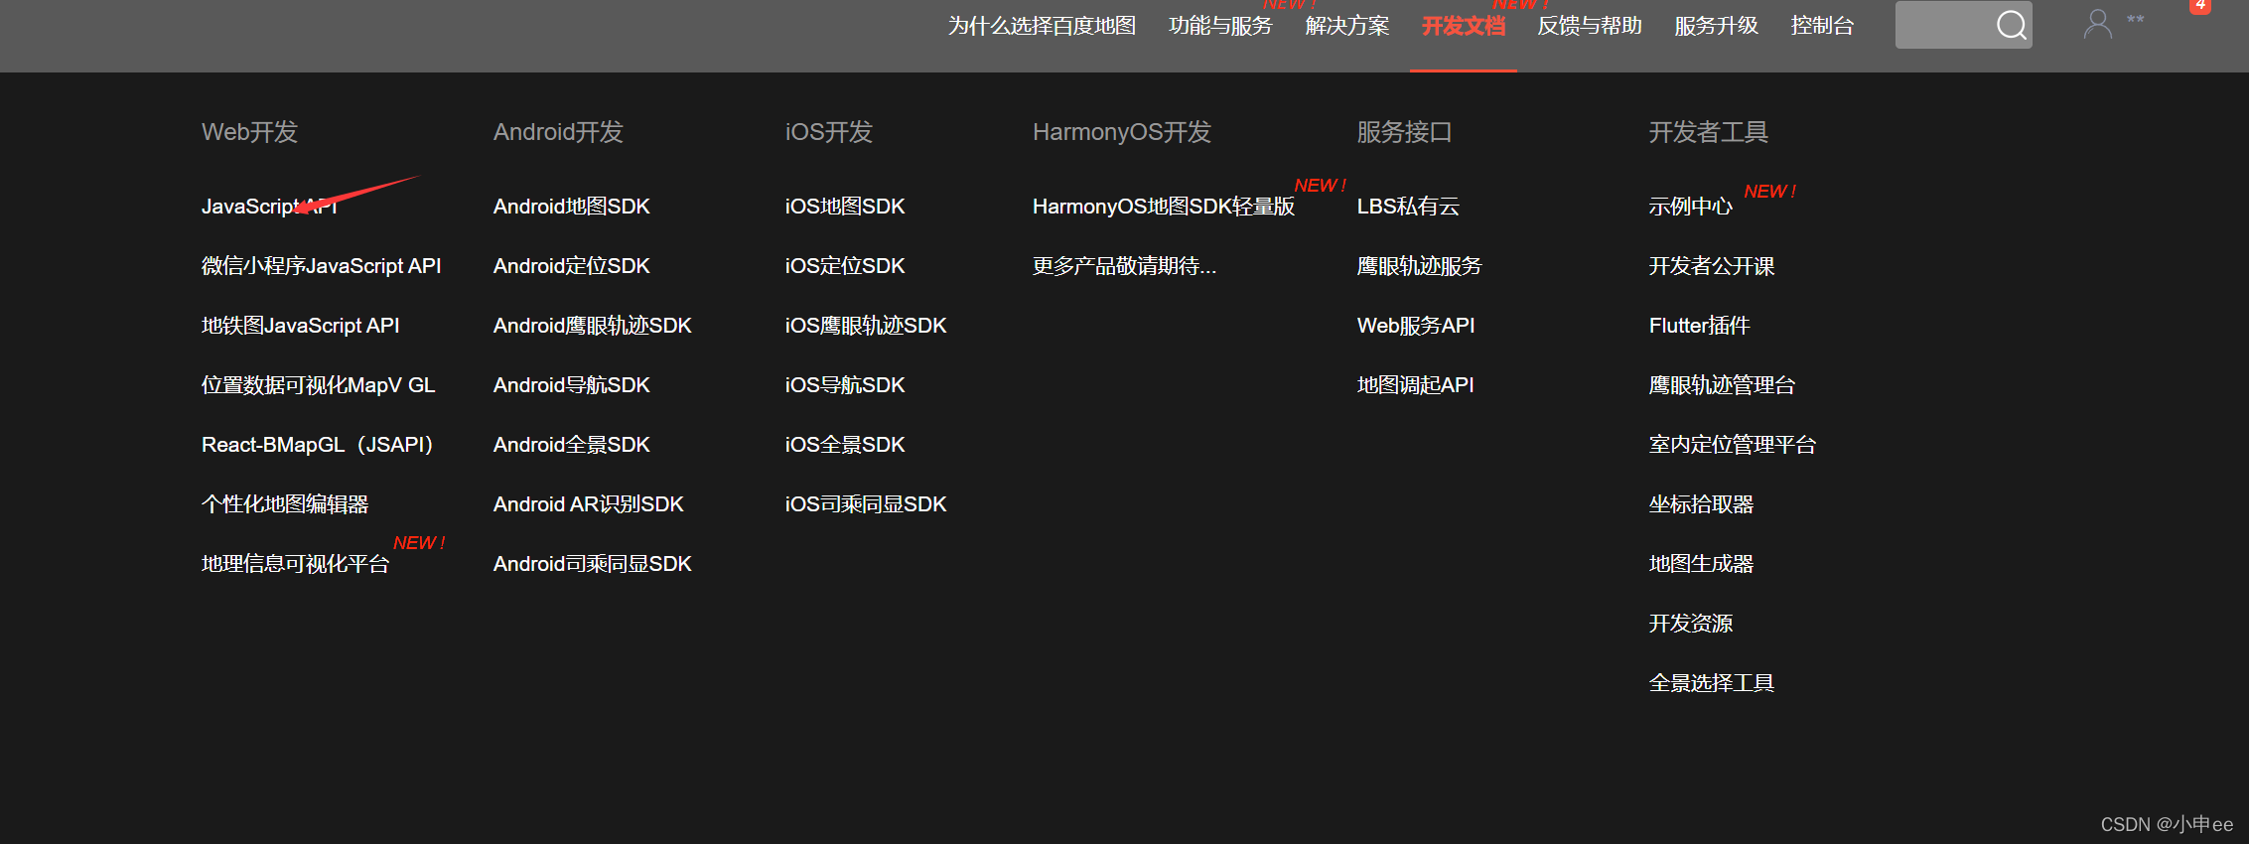Screen dimensions: 2249x844
Task: Open Android鹰眼轨迹SDK link
Action: [x=592, y=326]
